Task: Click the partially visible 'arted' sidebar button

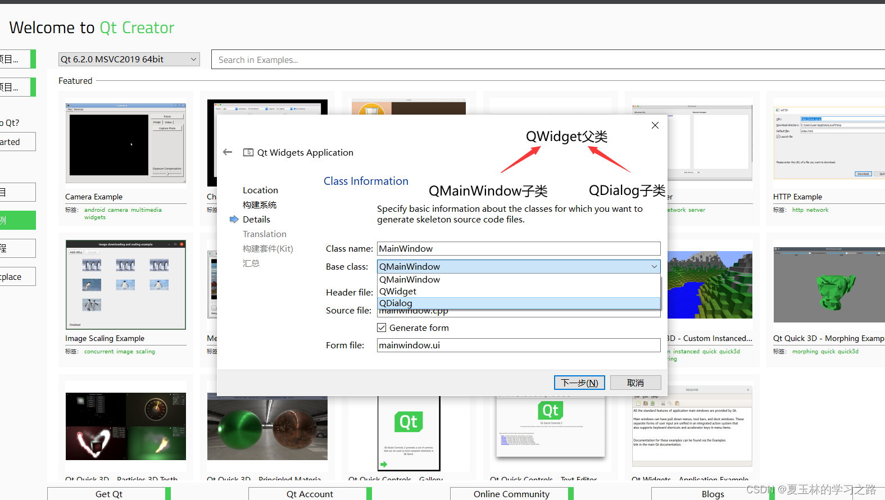Action: (x=18, y=142)
